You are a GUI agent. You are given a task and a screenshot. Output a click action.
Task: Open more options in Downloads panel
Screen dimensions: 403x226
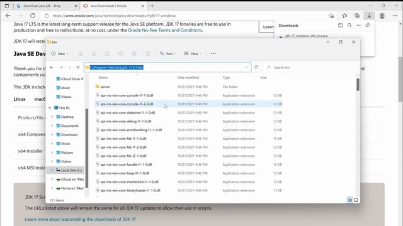358,25
